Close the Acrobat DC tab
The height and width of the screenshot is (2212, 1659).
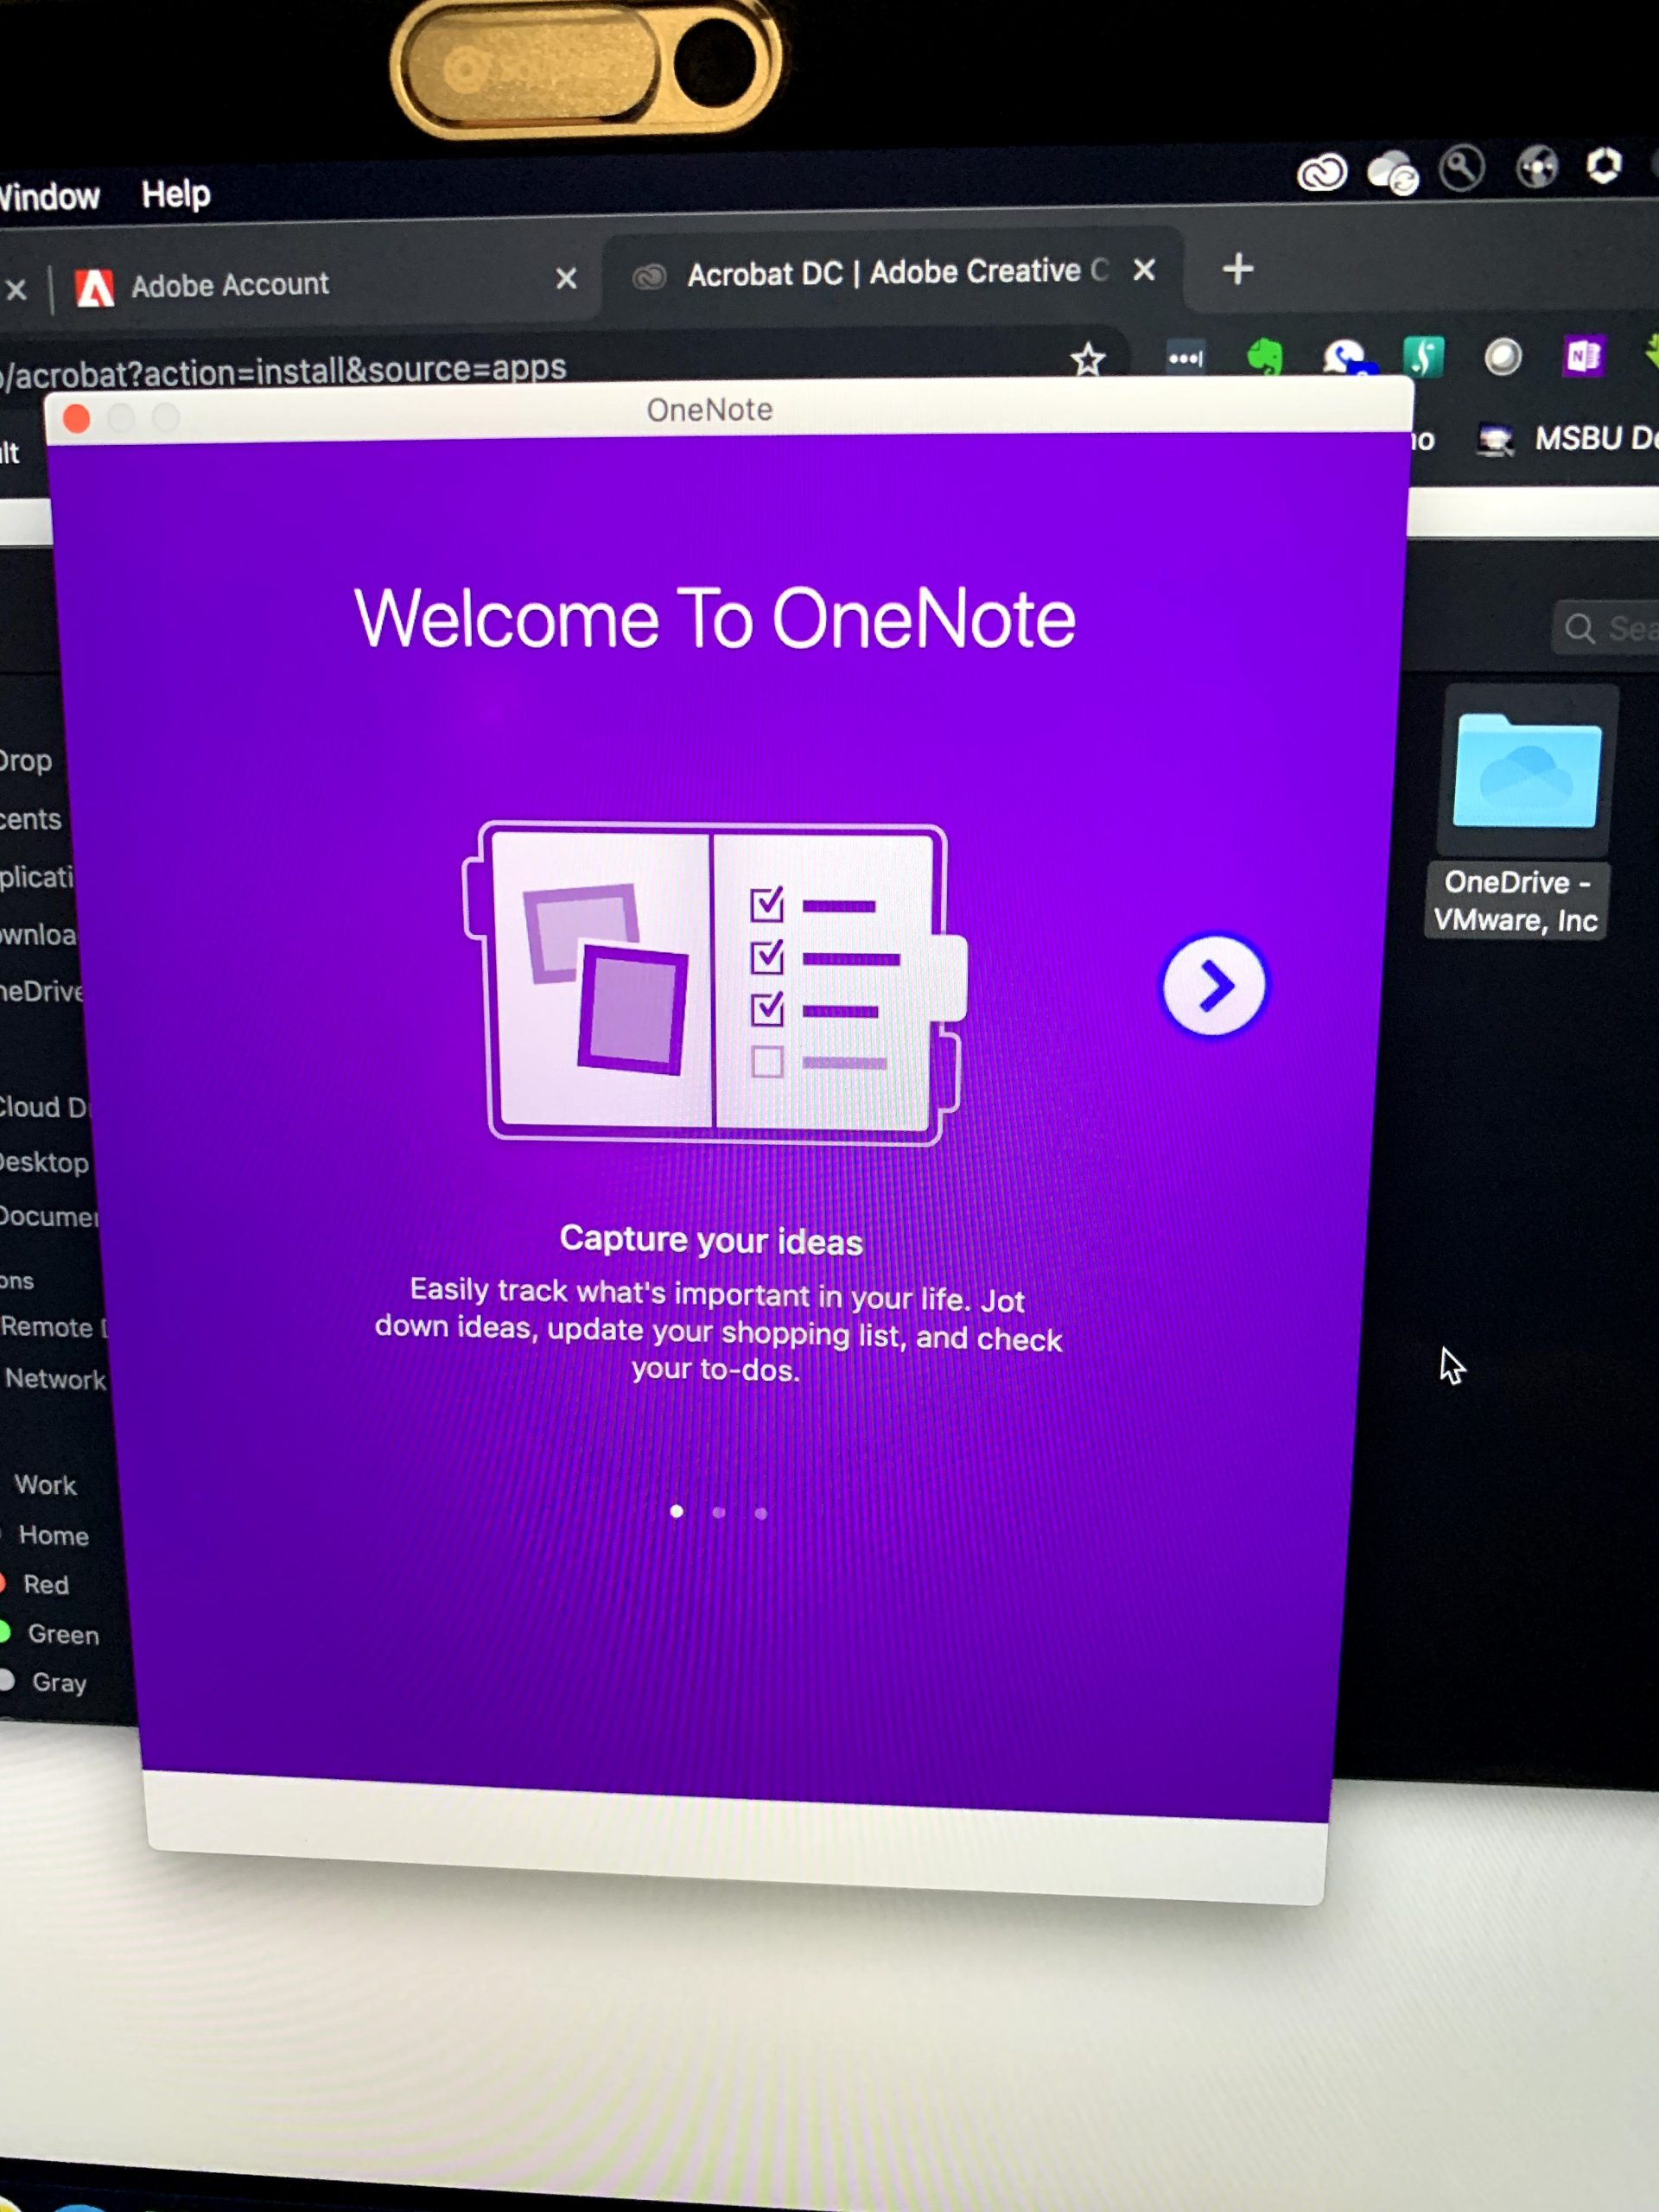(x=1144, y=270)
